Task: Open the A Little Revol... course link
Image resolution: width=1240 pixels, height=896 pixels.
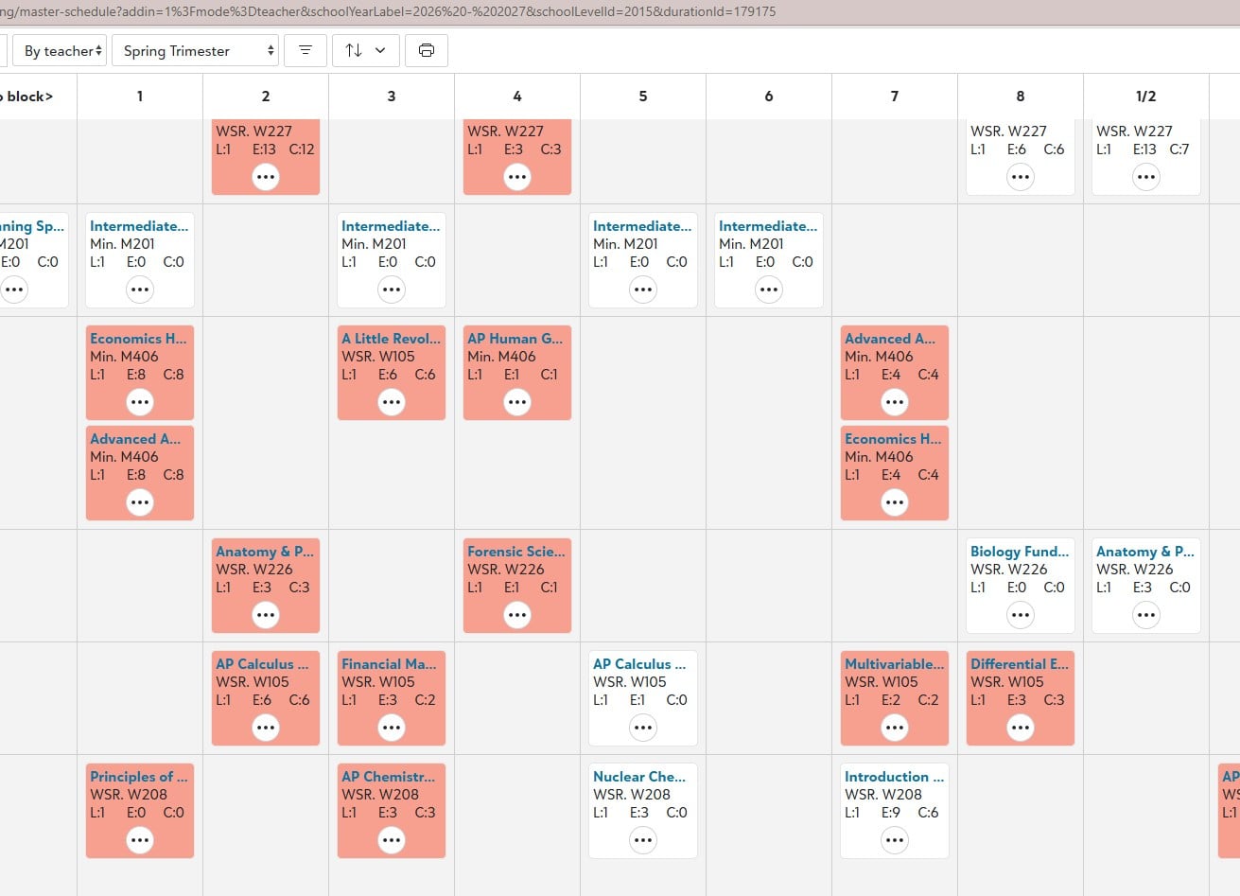Action: [x=391, y=339]
